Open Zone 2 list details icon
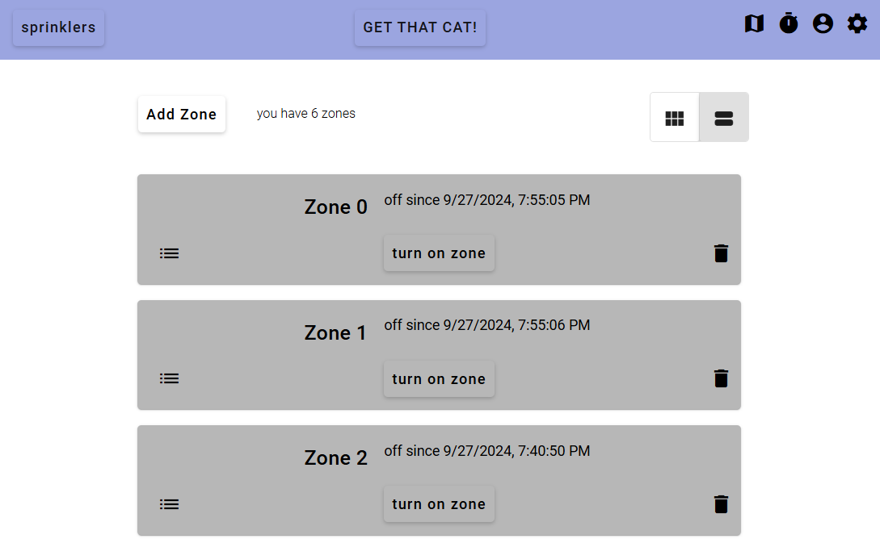 [x=169, y=503]
